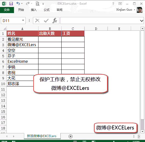Select column D header

[96, 29]
